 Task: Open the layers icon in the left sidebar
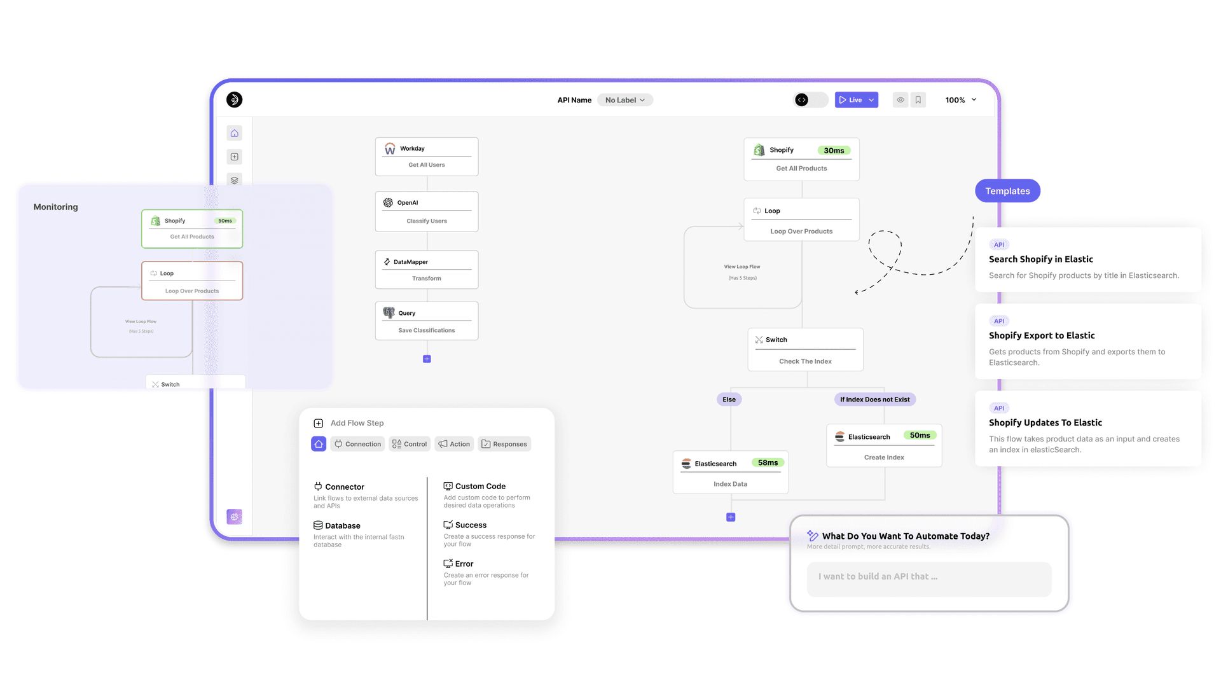pos(235,180)
